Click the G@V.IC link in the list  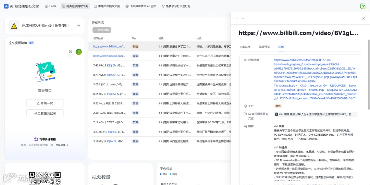[x=112, y=132]
